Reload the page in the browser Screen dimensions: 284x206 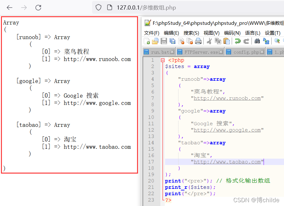click(x=38, y=8)
